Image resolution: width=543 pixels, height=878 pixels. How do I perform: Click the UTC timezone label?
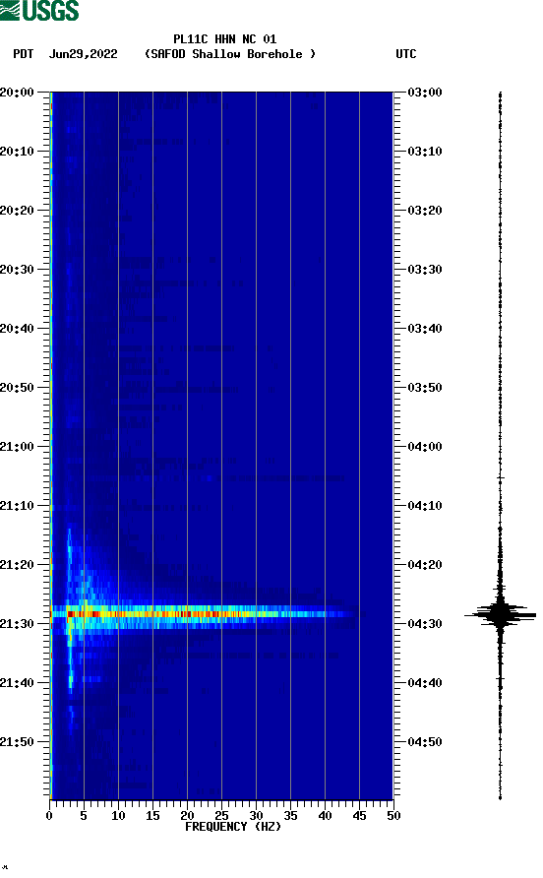(x=406, y=54)
